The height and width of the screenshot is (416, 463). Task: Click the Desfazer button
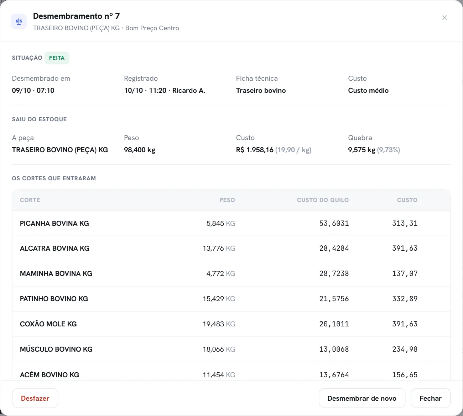[35, 398]
